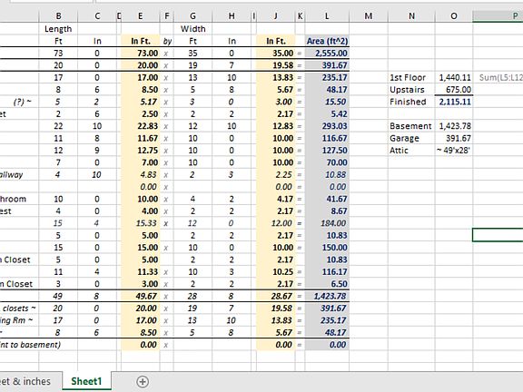Click the 'Length' header cell
523x392 pixels.
click(58, 29)
